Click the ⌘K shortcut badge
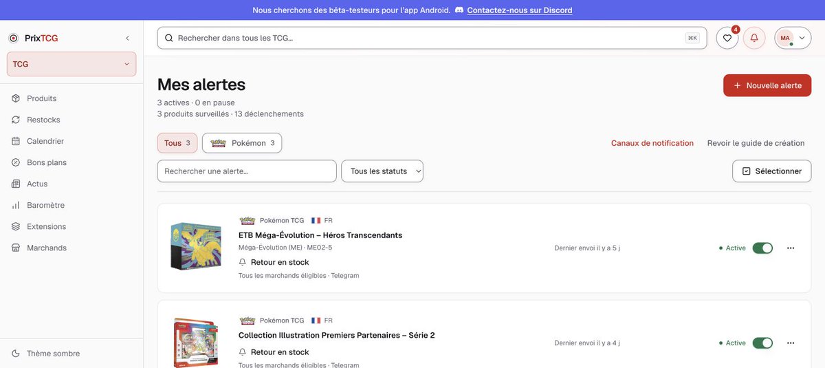The image size is (825, 368). 692,38
